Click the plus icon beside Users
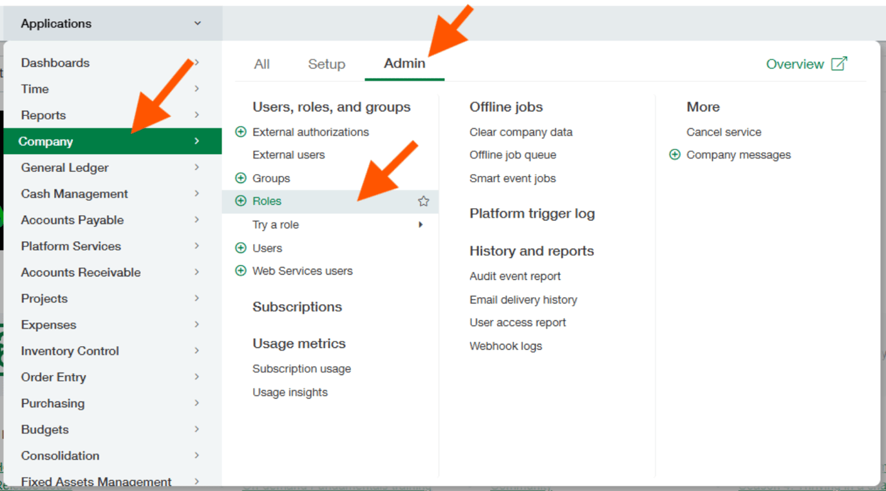 coord(241,247)
